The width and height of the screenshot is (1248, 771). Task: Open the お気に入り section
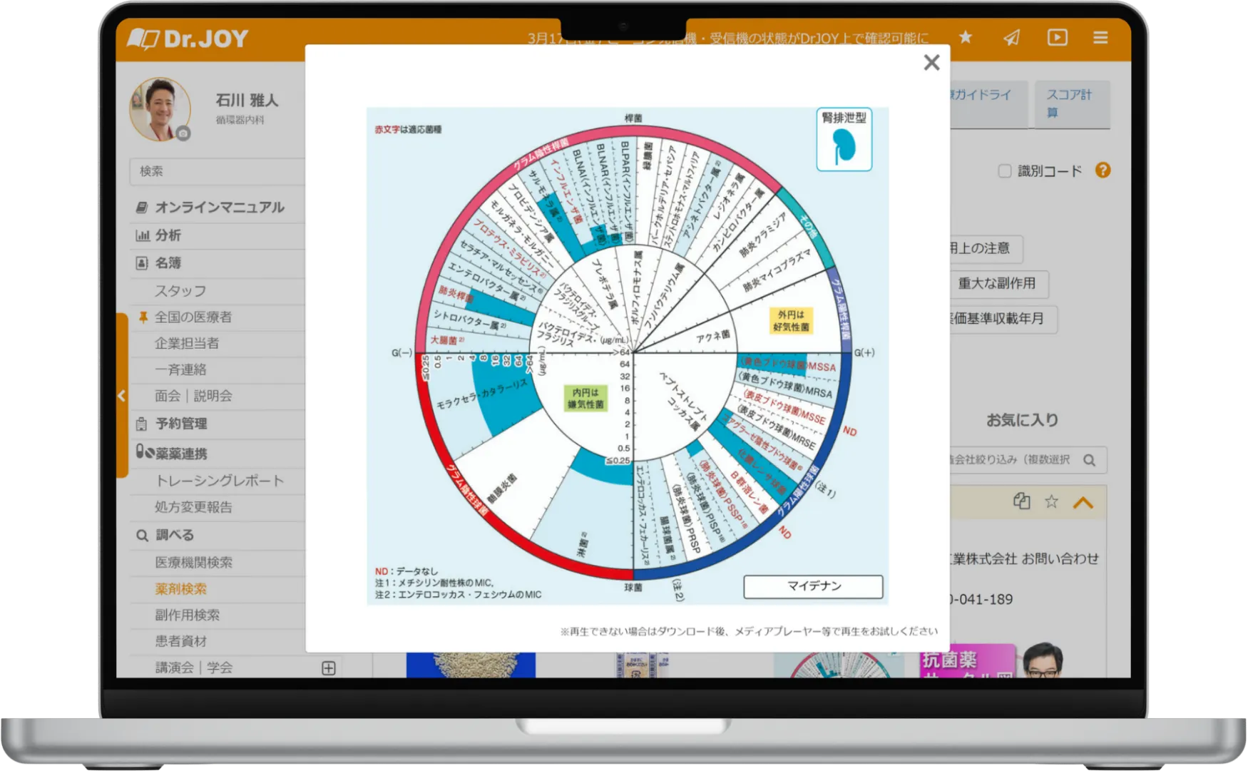coord(1022,420)
